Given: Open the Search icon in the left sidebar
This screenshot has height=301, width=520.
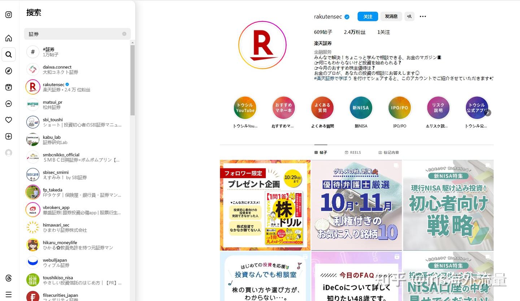Looking at the screenshot, I should point(8,54).
